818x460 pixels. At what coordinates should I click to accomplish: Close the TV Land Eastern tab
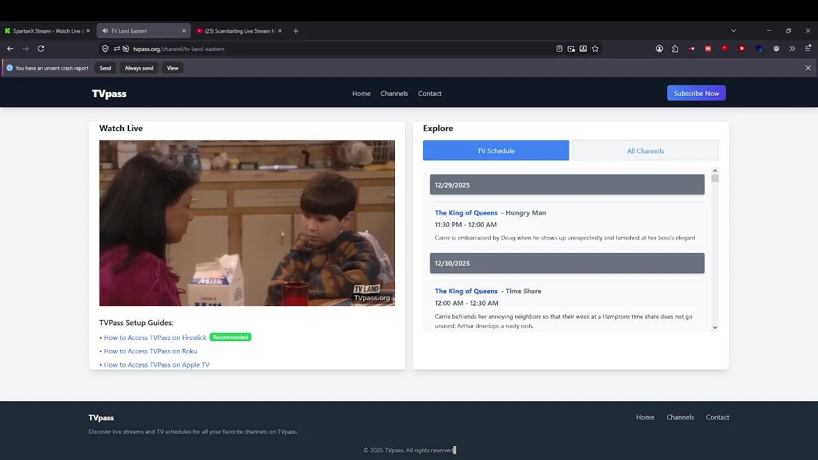[184, 31]
